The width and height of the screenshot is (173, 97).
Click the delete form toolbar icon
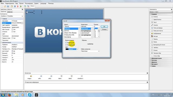pyautogui.click(x=28, y=6)
